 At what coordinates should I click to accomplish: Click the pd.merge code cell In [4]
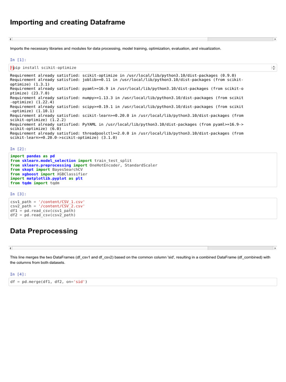tap(143, 282)
